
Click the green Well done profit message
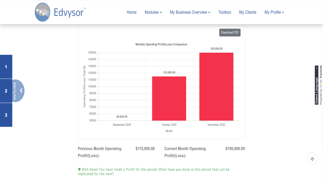click(x=154, y=171)
